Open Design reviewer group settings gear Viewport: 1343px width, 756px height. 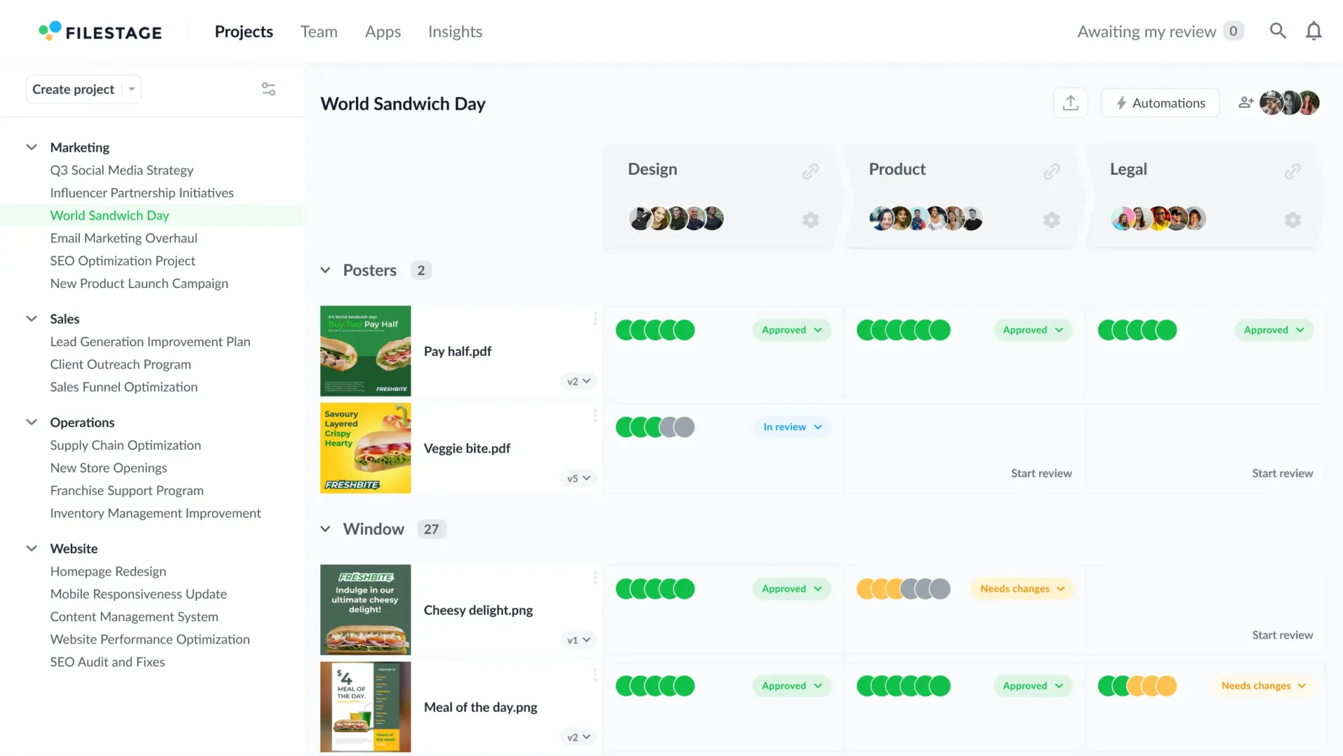coord(810,220)
